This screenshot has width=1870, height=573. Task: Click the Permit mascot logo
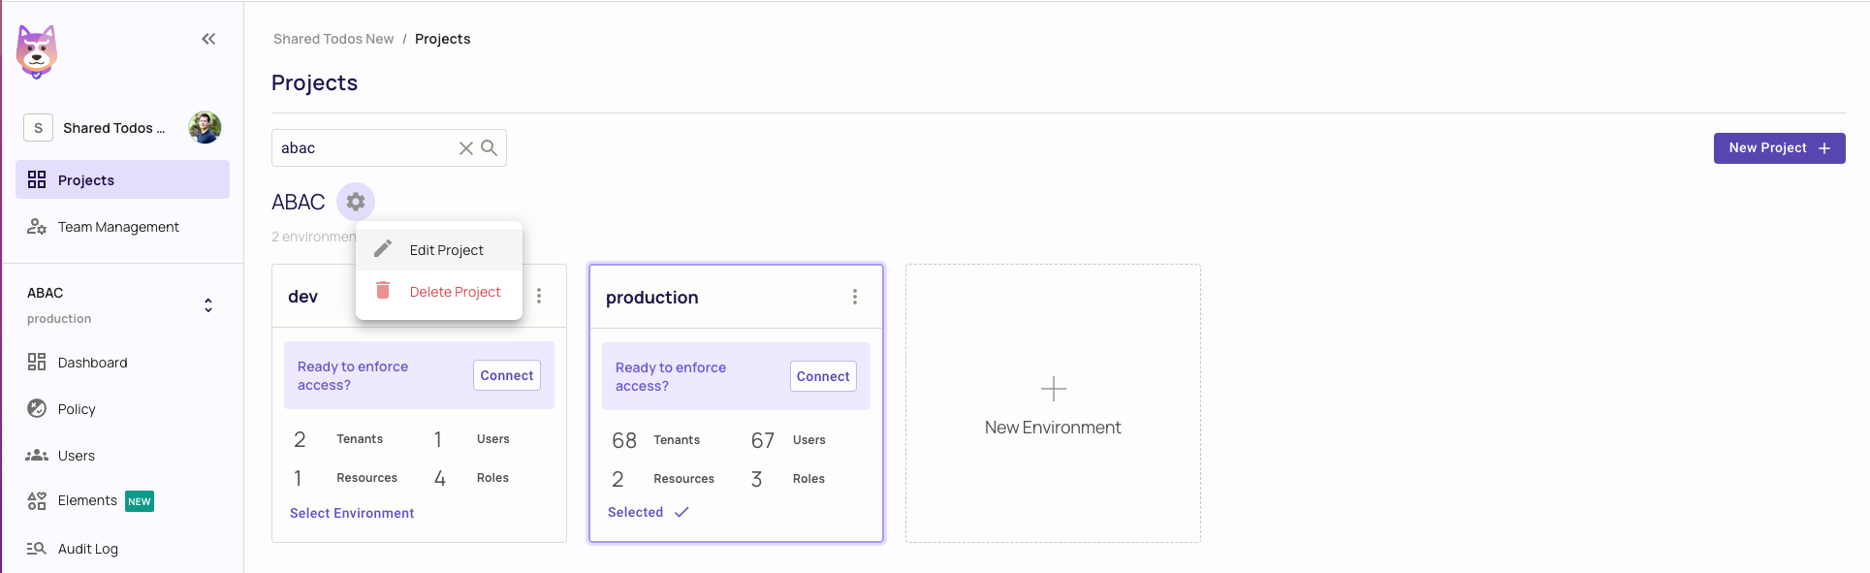pyautogui.click(x=37, y=51)
